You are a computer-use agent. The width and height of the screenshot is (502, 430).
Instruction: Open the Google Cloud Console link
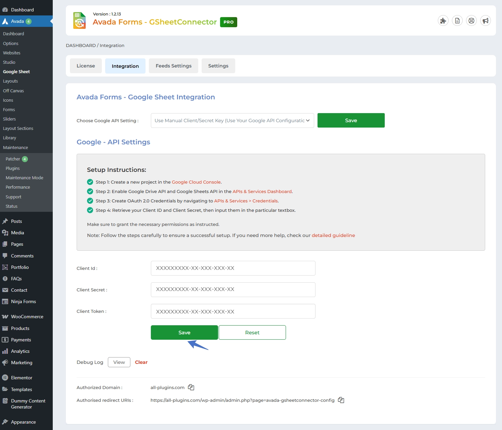click(x=196, y=182)
